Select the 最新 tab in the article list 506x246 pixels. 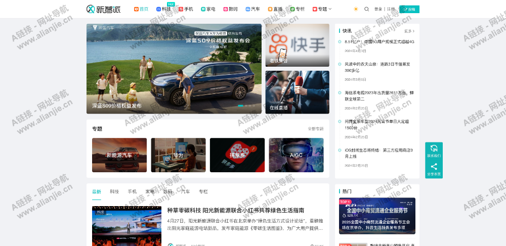(97, 191)
